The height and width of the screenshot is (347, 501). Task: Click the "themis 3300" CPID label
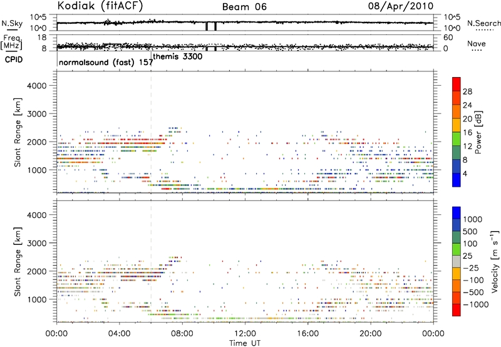coord(178,56)
